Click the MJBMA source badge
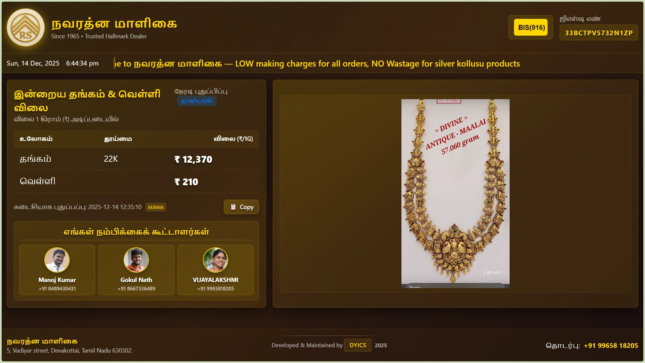 pos(156,207)
